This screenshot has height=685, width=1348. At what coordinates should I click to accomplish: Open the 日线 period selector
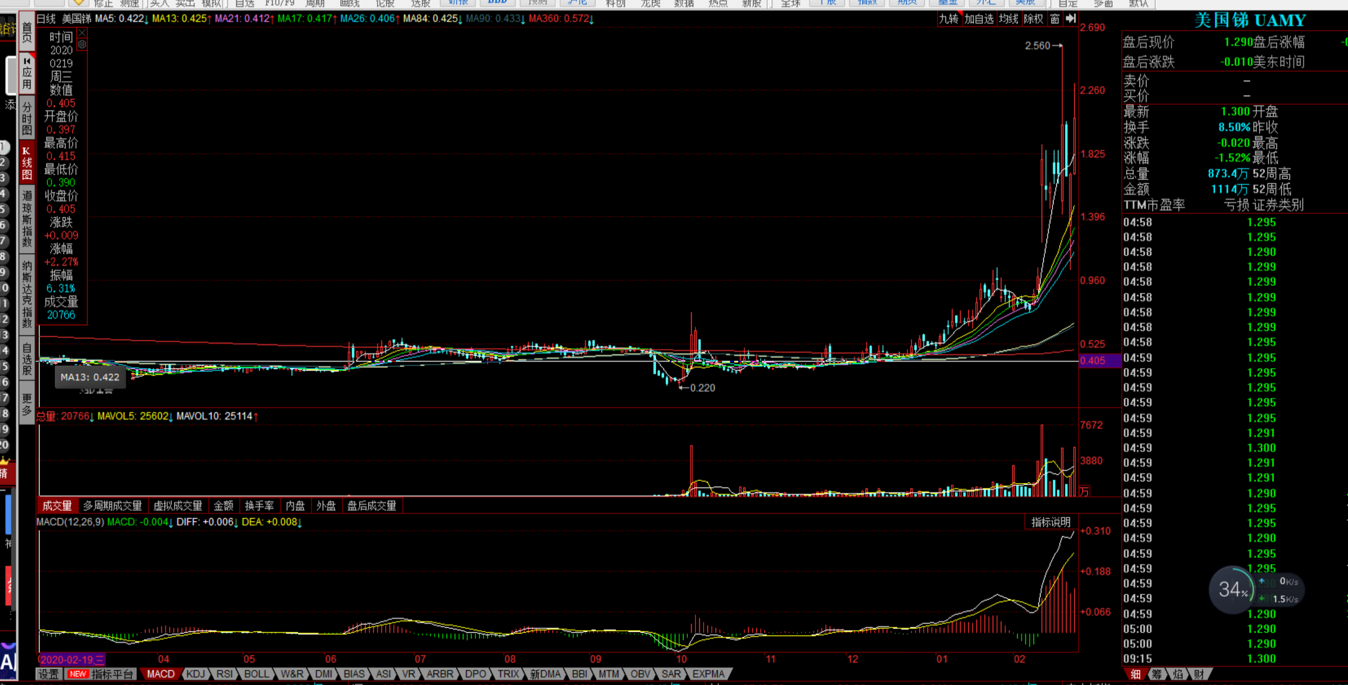pos(46,19)
